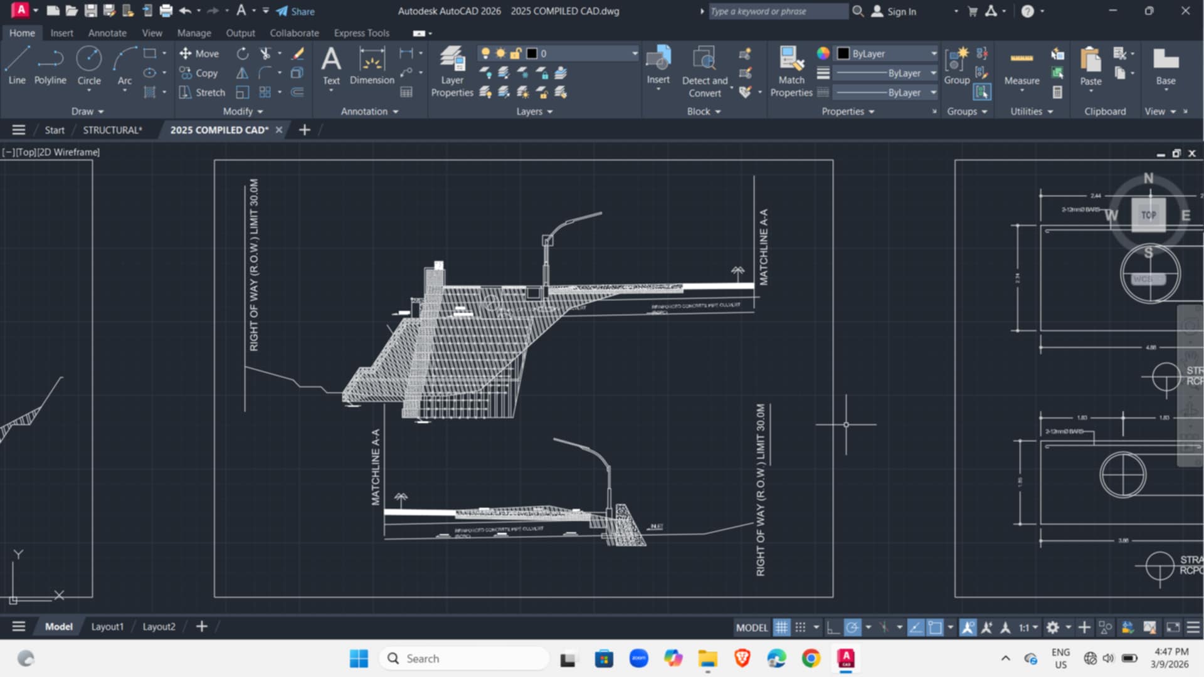Select the Text annotation tool

pyautogui.click(x=331, y=66)
